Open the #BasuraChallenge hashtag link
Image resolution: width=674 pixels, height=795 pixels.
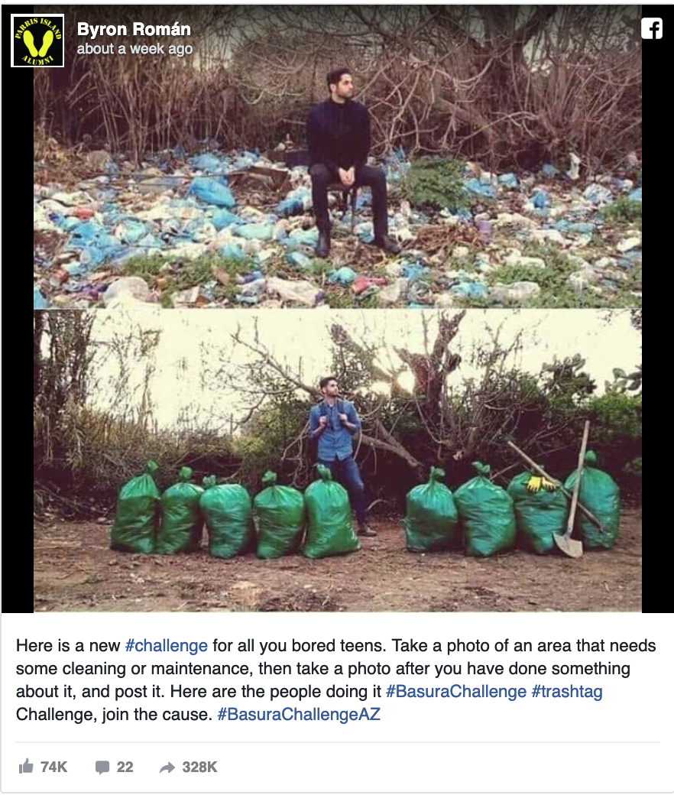456,692
